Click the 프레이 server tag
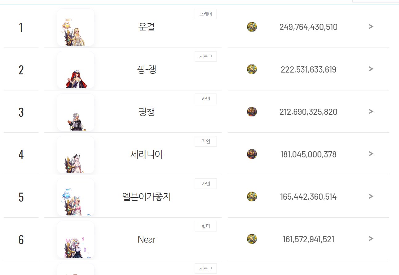The height and width of the screenshot is (275, 399). point(206,14)
